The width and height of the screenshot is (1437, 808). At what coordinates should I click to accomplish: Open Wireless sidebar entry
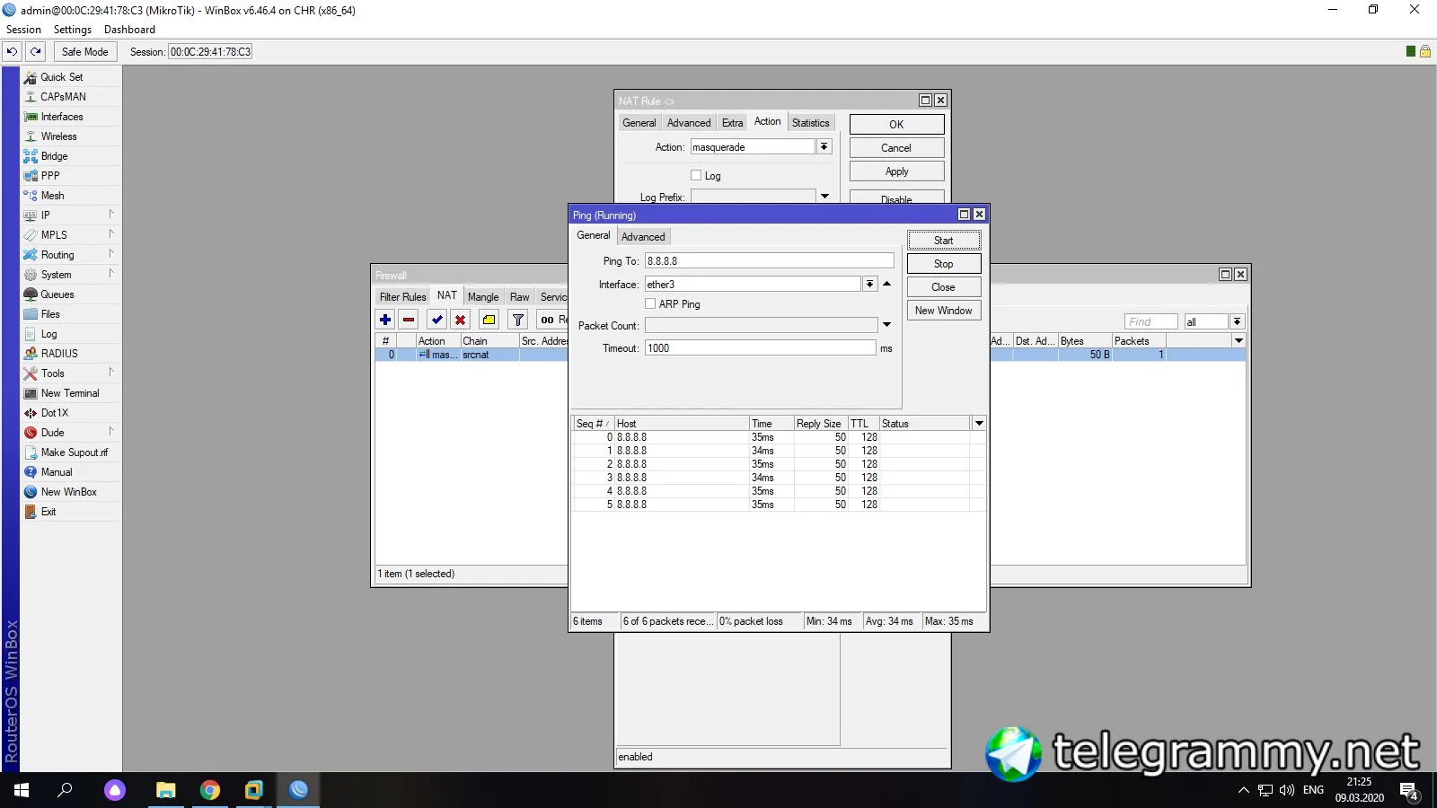point(58,136)
